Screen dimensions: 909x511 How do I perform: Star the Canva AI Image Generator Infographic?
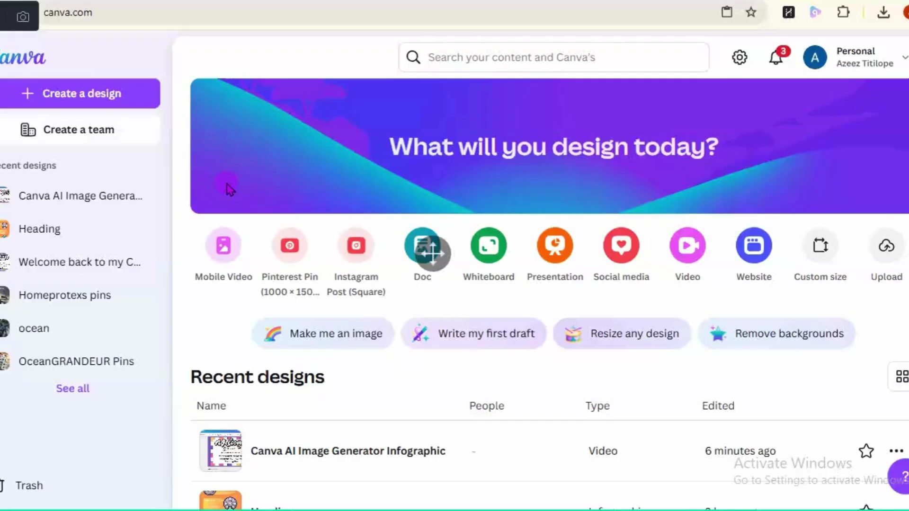[866, 451]
